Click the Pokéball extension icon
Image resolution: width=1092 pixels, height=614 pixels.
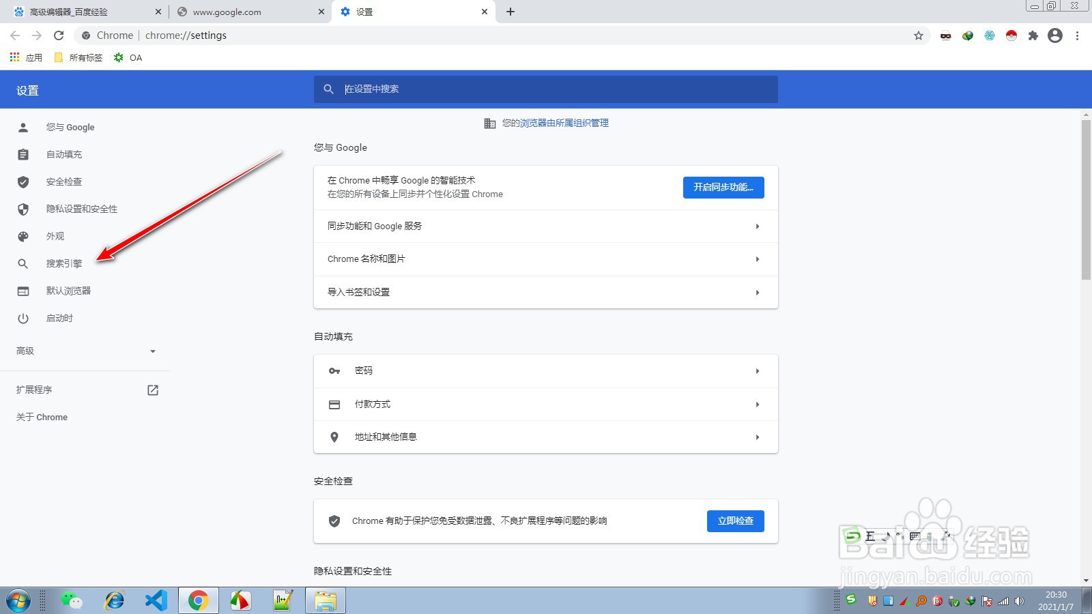1012,35
